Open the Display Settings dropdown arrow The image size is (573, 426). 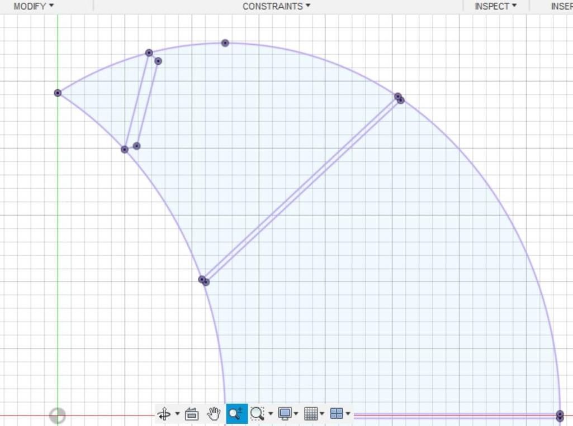(x=295, y=414)
